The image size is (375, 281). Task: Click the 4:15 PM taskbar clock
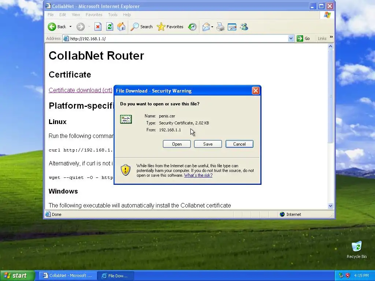[x=361, y=276]
